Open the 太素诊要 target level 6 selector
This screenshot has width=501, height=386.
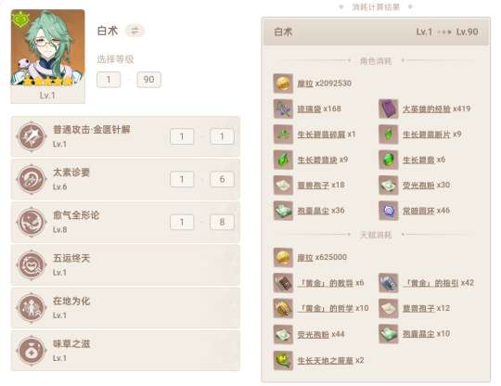[x=222, y=179]
